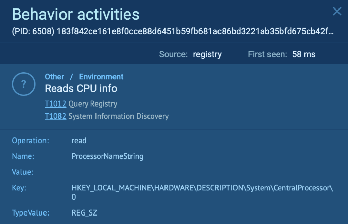The height and width of the screenshot is (224, 348).
Task: Click the HKEY_LOCAL_MACHINE registry key path
Action: (202, 189)
